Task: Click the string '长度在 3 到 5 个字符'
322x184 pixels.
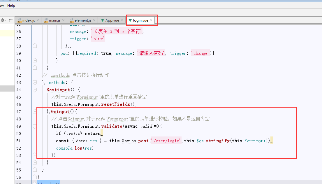Action: [117, 31]
